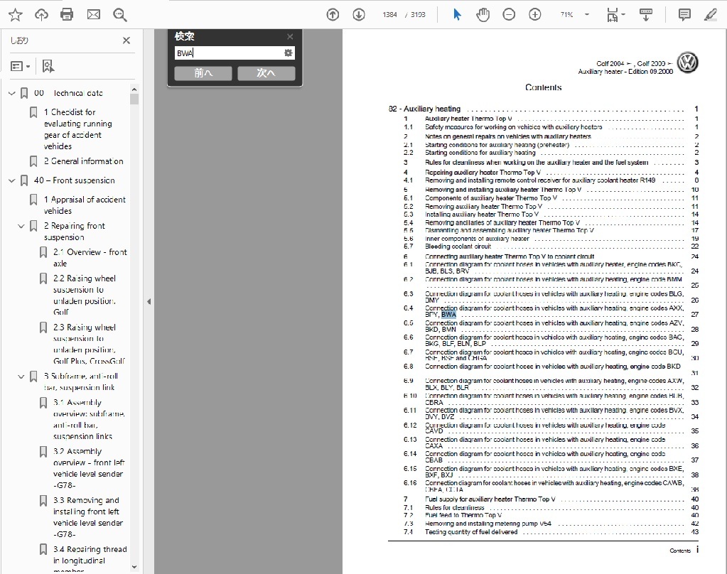Activate the hand pan tool
Viewport: 727px width, 574px height.
tap(483, 15)
